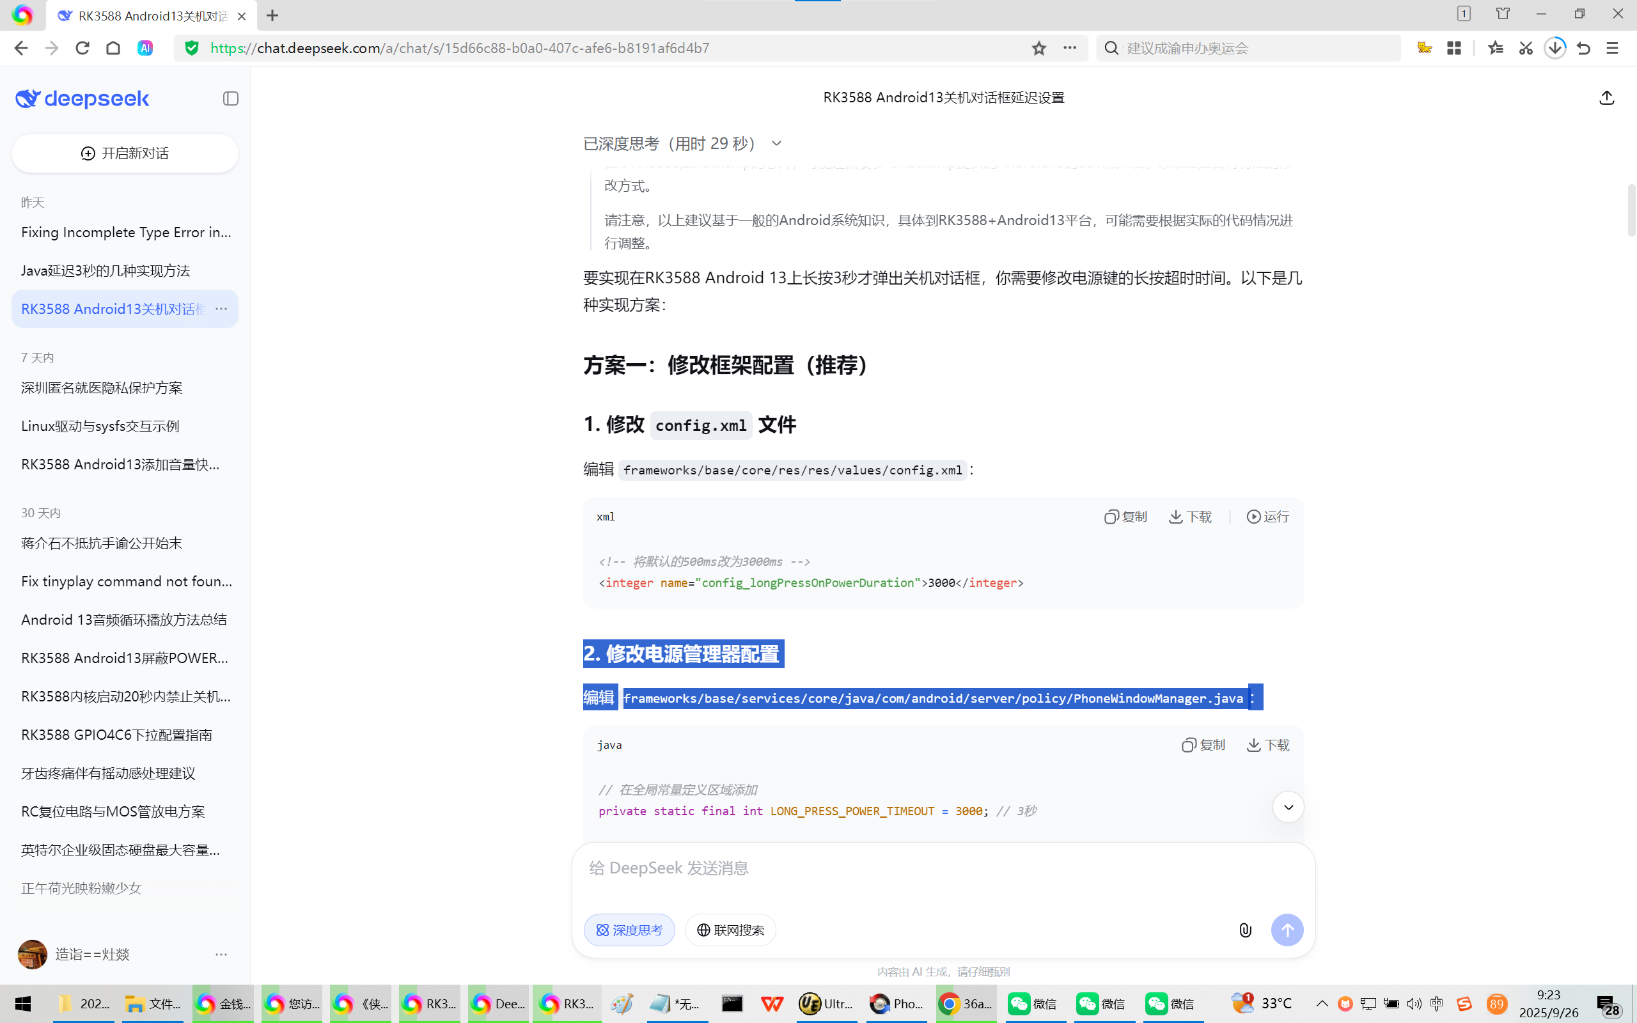Open the Windows Start menu
Image resolution: width=1637 pixels, height=1023 pixels.
click(x=23, y=1004)
